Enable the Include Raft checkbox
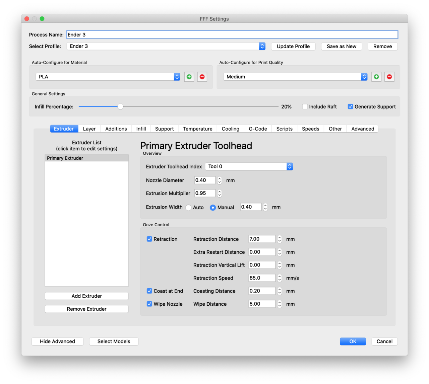The width and height of the screenshot is (429, 384). pos(305,106)
